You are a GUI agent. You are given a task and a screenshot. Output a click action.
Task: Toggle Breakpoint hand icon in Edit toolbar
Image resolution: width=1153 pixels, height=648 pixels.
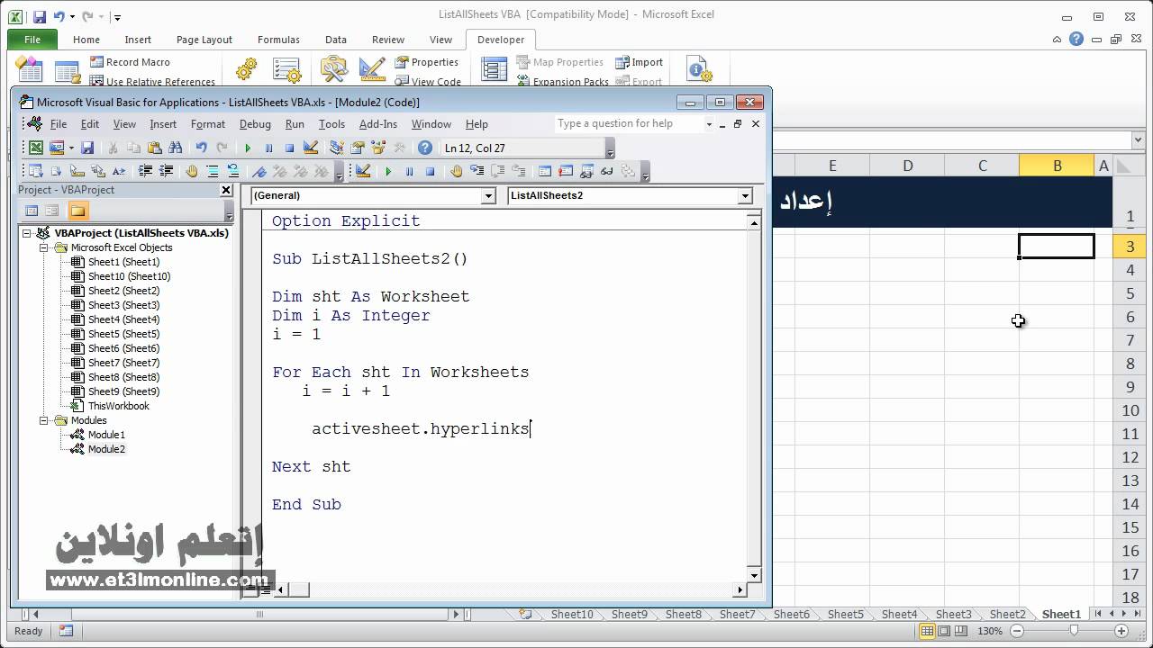[x=192, y=171]
